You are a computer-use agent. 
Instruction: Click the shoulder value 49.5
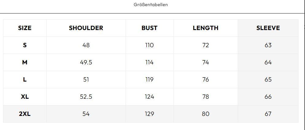(86, 62)
